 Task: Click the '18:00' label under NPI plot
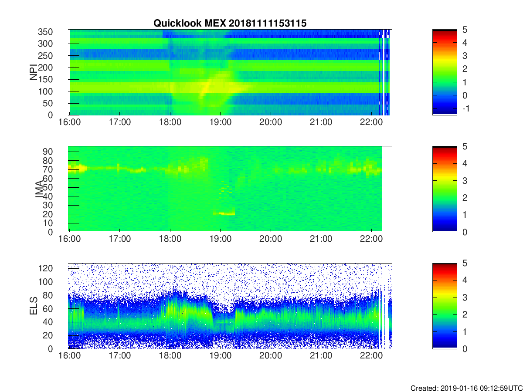170,122
